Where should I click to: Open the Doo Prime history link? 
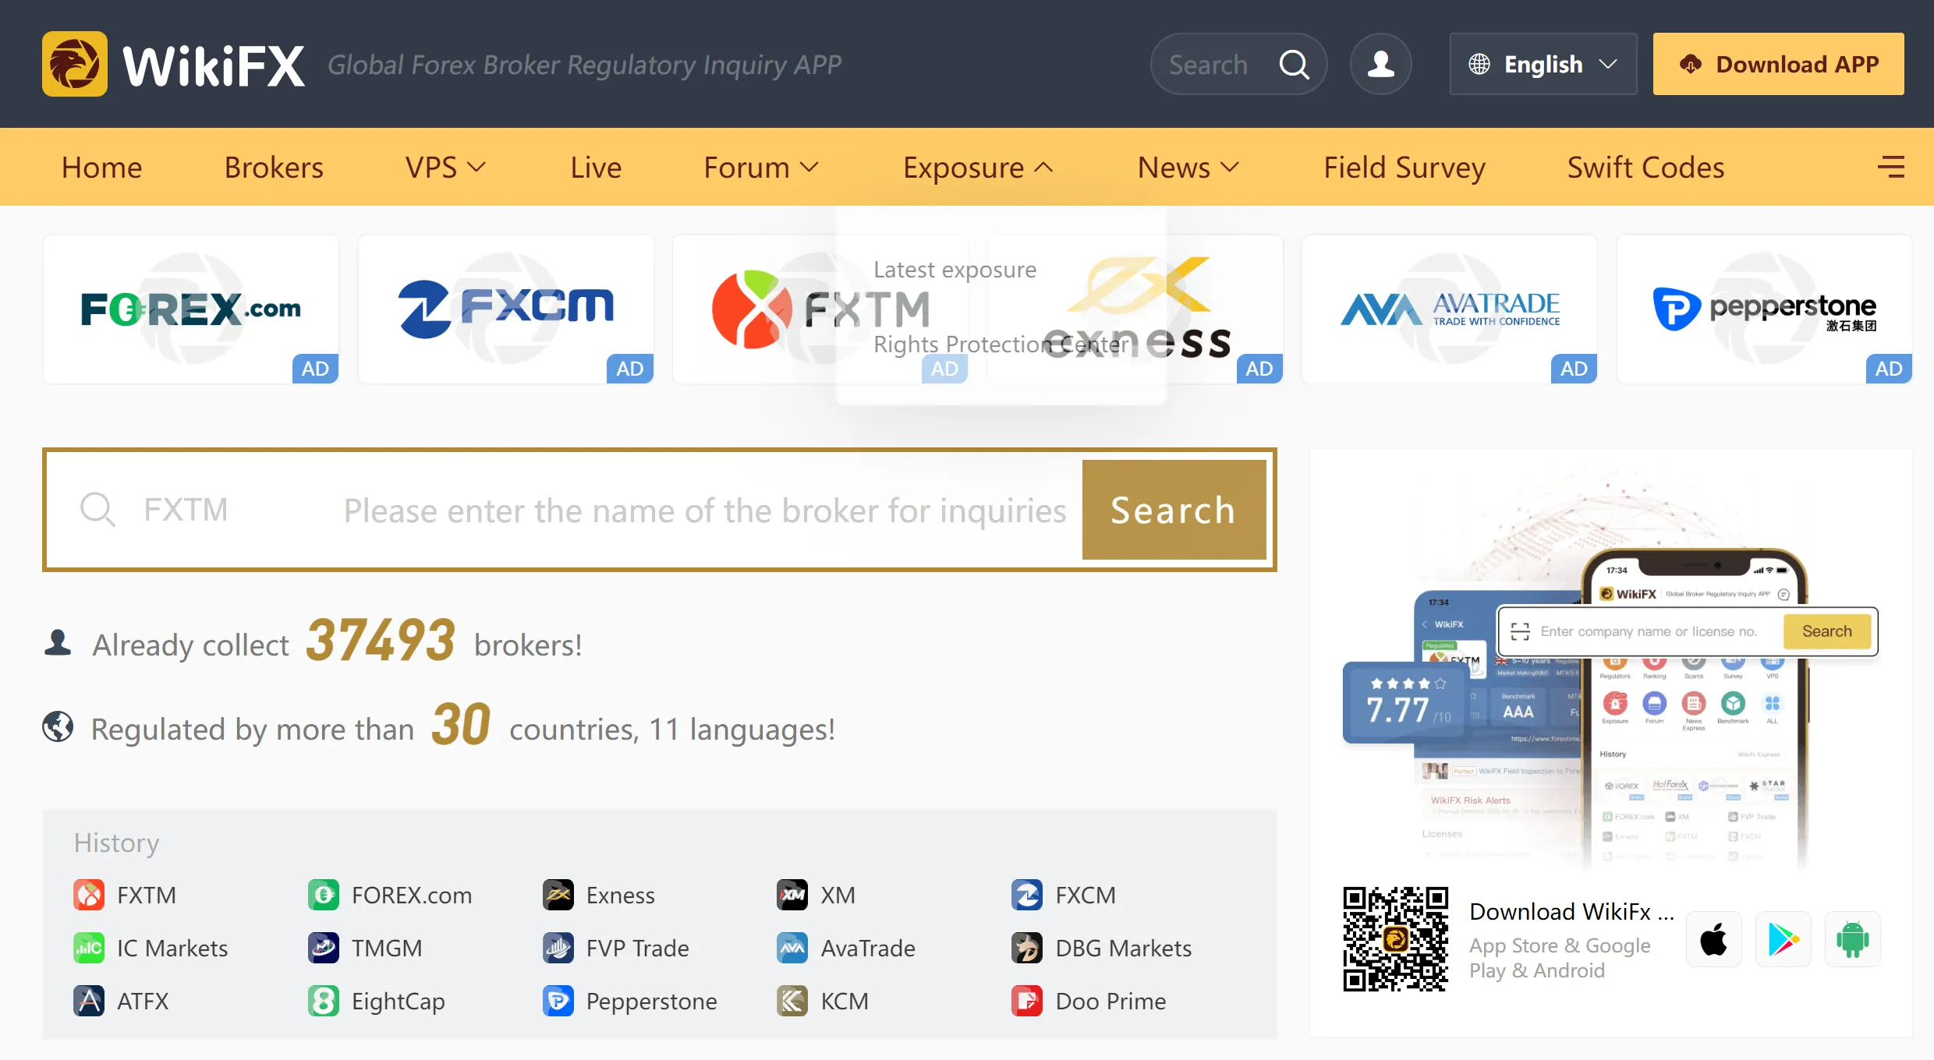1111,1001
